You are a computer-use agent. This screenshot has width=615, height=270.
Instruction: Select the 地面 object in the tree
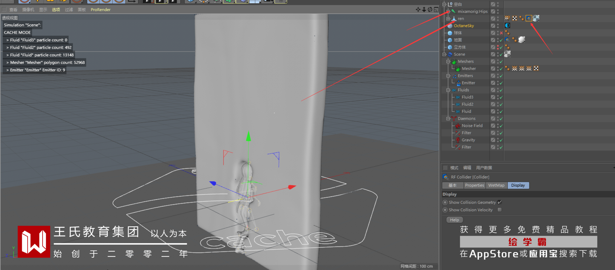tap(458, 40)
